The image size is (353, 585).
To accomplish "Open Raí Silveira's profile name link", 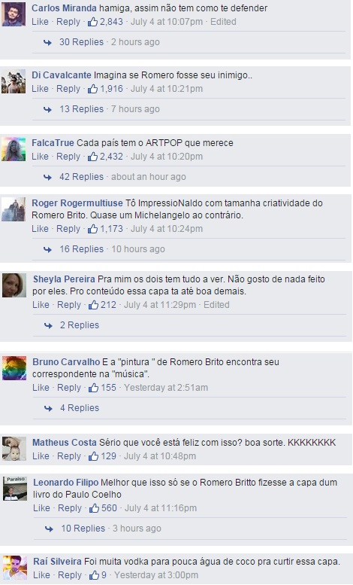I will coord(57,562).
